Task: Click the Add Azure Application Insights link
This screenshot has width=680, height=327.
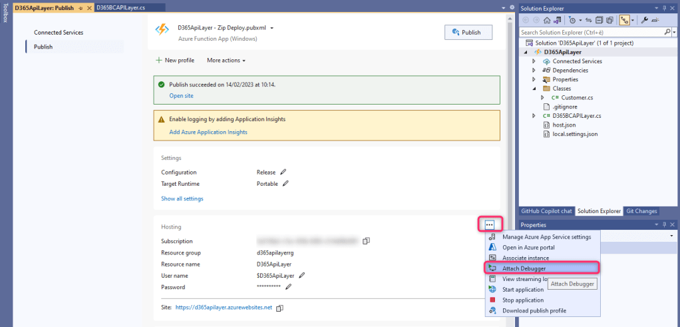Action: coord(208,133)
